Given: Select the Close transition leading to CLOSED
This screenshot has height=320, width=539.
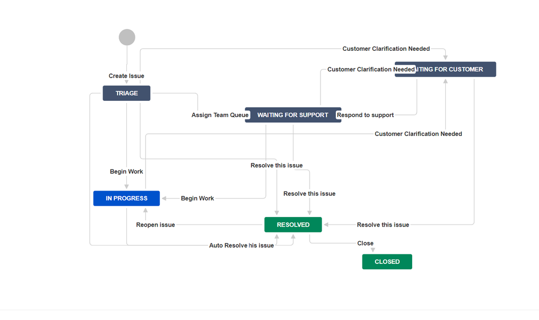Looking at the screenshot, I should click(365, 243).
